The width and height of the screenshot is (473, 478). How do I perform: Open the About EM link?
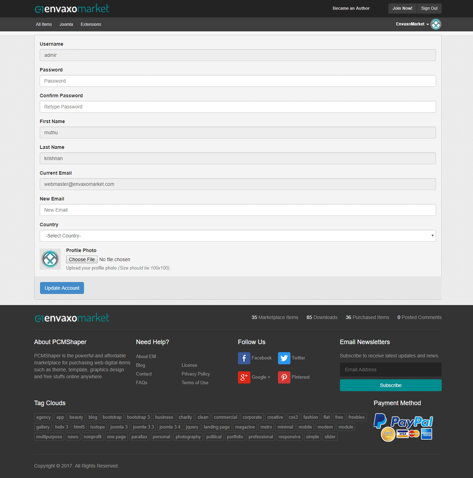146,356
